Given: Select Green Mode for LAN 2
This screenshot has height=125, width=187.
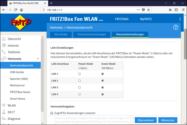Looking at the screenshot, I should click(x=103, y=81).
